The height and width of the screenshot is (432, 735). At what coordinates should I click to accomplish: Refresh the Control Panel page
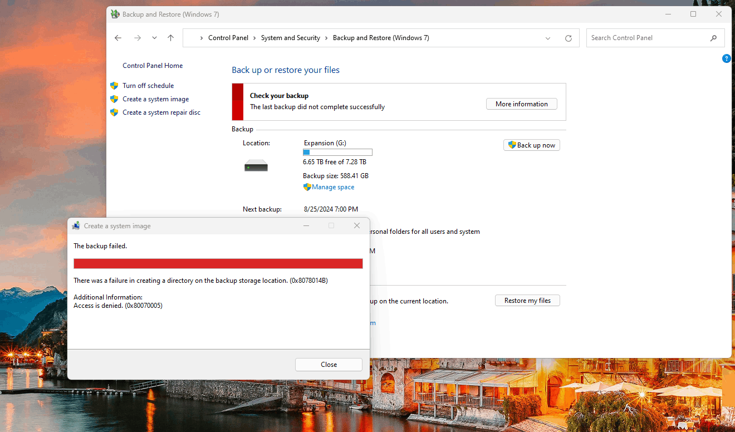pyautogui.click(x=569, y=38)
